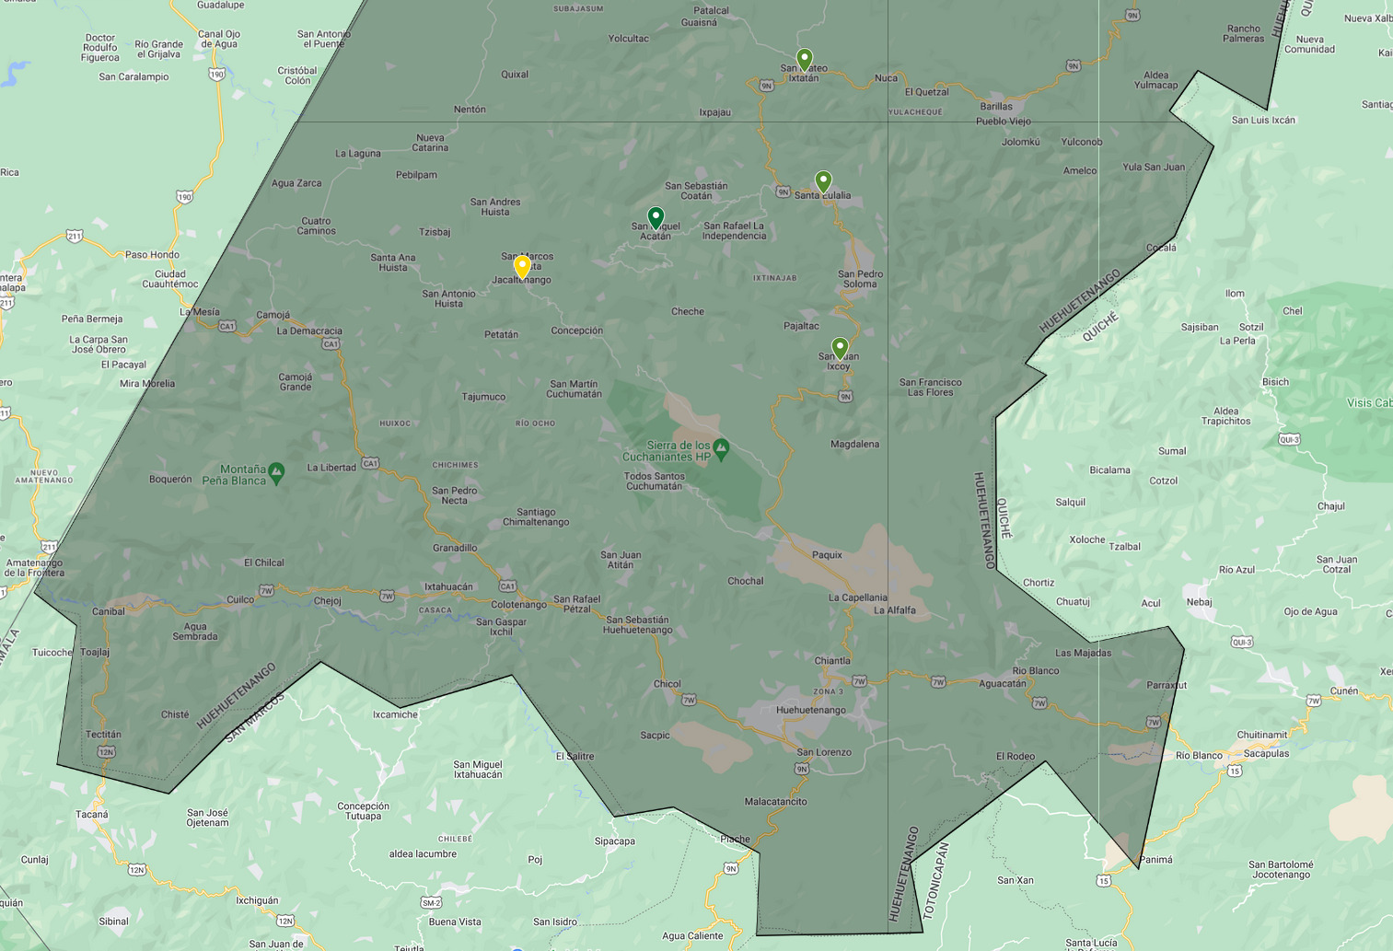Click the Cunén town label
The width and height of the screenshot is (1393, 951).
(1344, 690)
